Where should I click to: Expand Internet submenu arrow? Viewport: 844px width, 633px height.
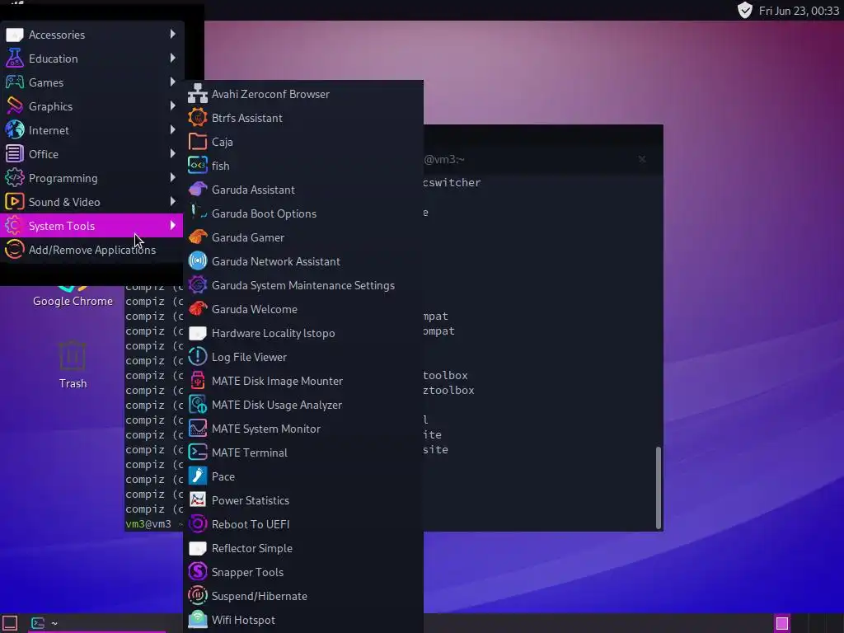[x=172, y=129]
